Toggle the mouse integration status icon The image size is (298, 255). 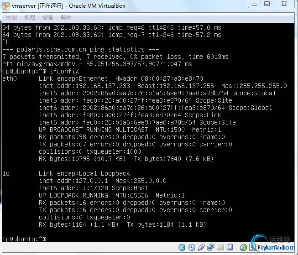point(243,247)
